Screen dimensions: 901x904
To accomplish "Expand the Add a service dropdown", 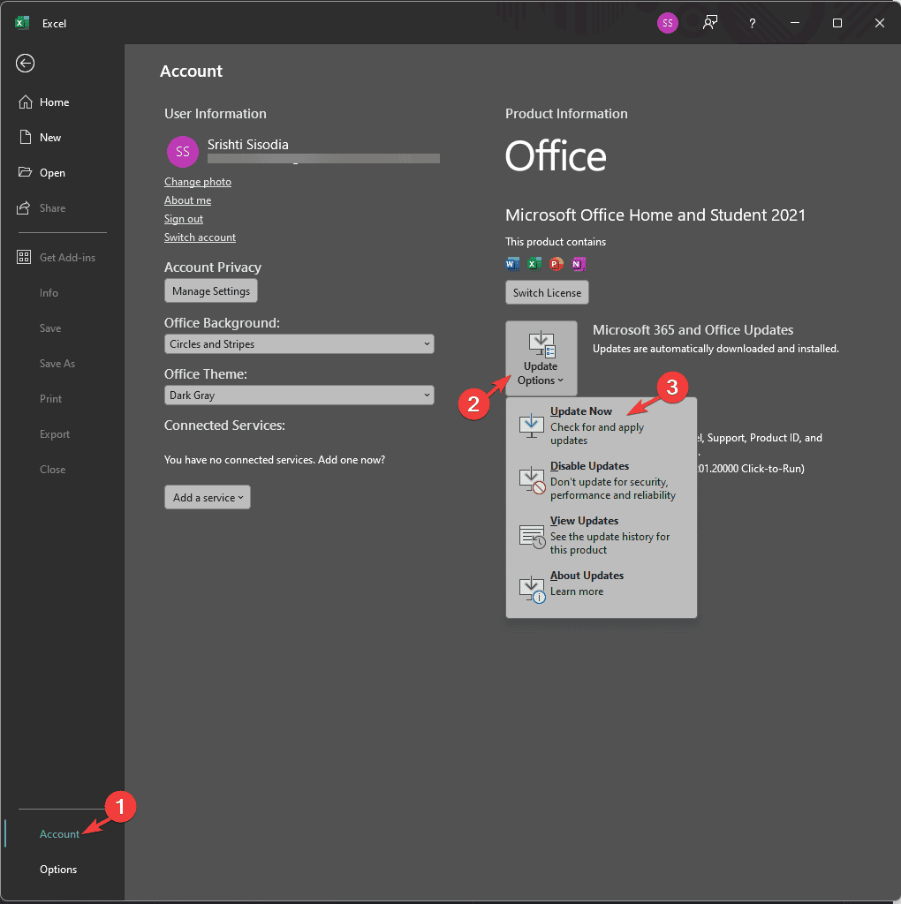I will (x=207, y=497).
